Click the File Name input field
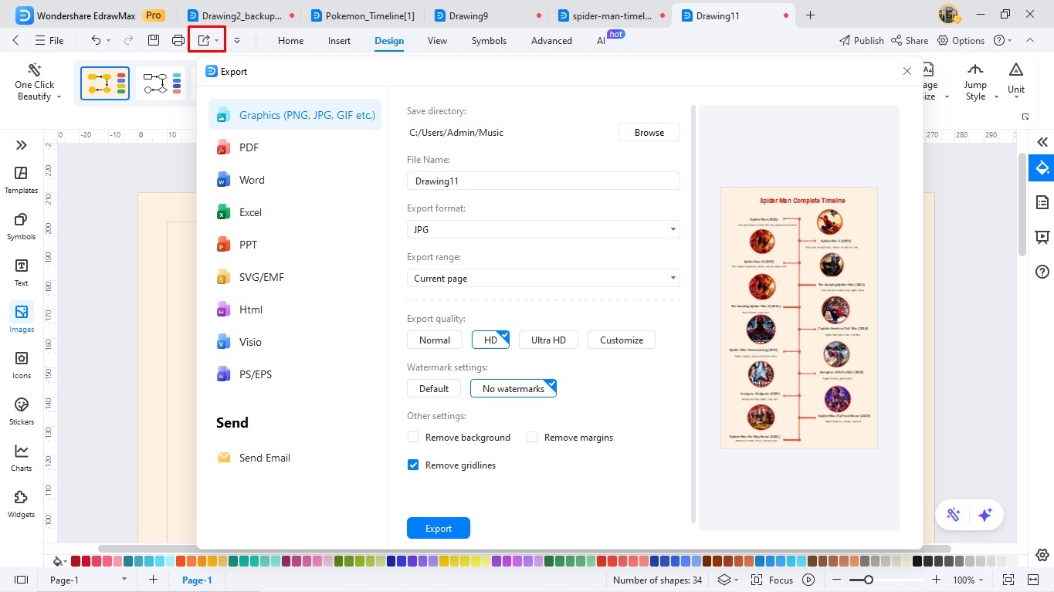 click(543, 181)
